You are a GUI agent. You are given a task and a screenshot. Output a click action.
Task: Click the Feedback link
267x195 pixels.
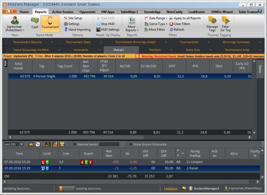click(x=170, y=189)
